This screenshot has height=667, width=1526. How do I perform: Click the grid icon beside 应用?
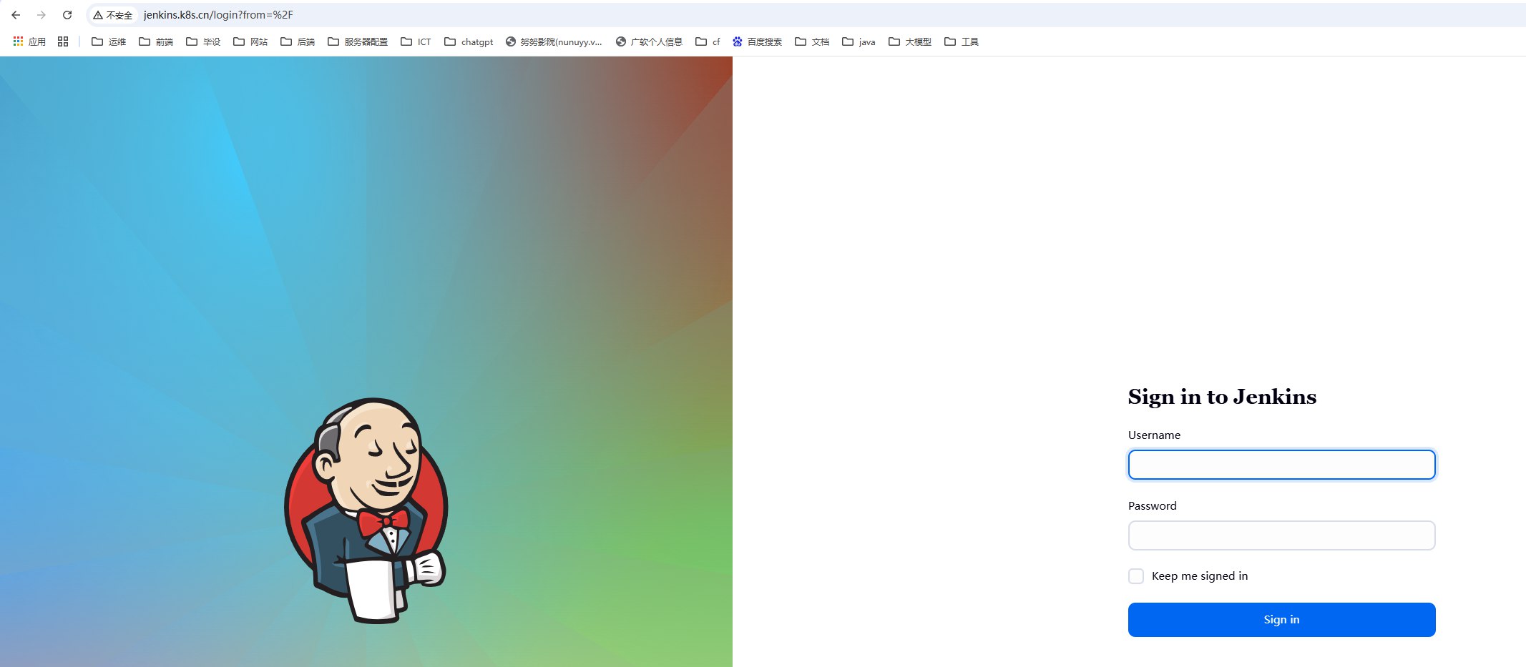tap(62, 41)
